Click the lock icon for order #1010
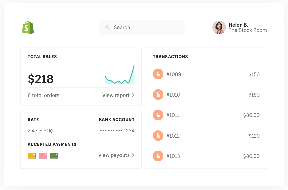This screenshot has width=288, height=190. tap(158, 94)
